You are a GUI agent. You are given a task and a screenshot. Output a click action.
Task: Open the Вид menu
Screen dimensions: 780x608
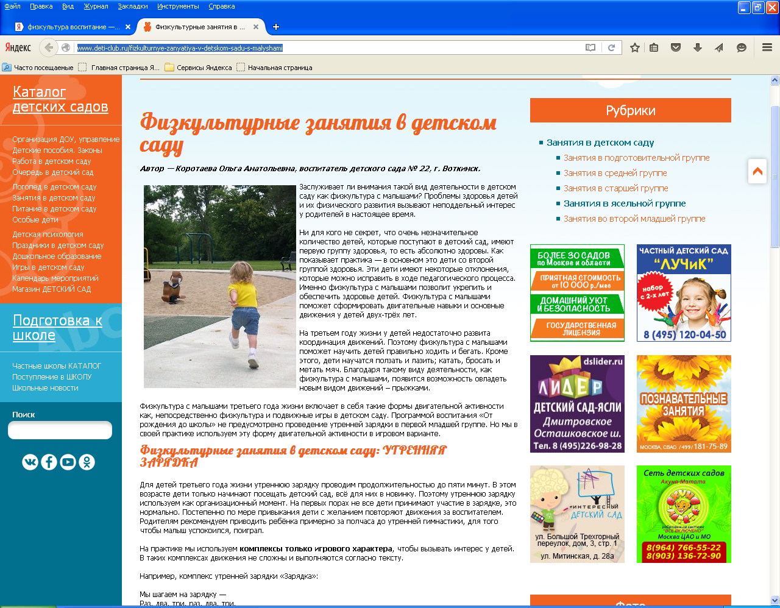(x=68, y=6)
